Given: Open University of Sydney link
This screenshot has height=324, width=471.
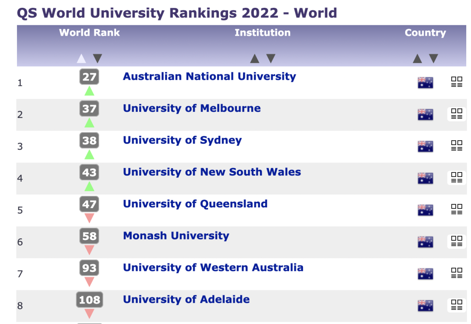Looking at the screenshot, I should coord(182,140).
